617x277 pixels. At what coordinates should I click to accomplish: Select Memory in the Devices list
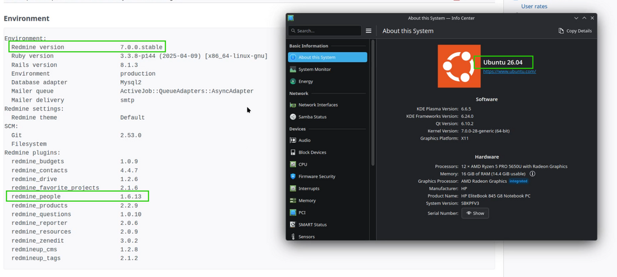point(328,201)
